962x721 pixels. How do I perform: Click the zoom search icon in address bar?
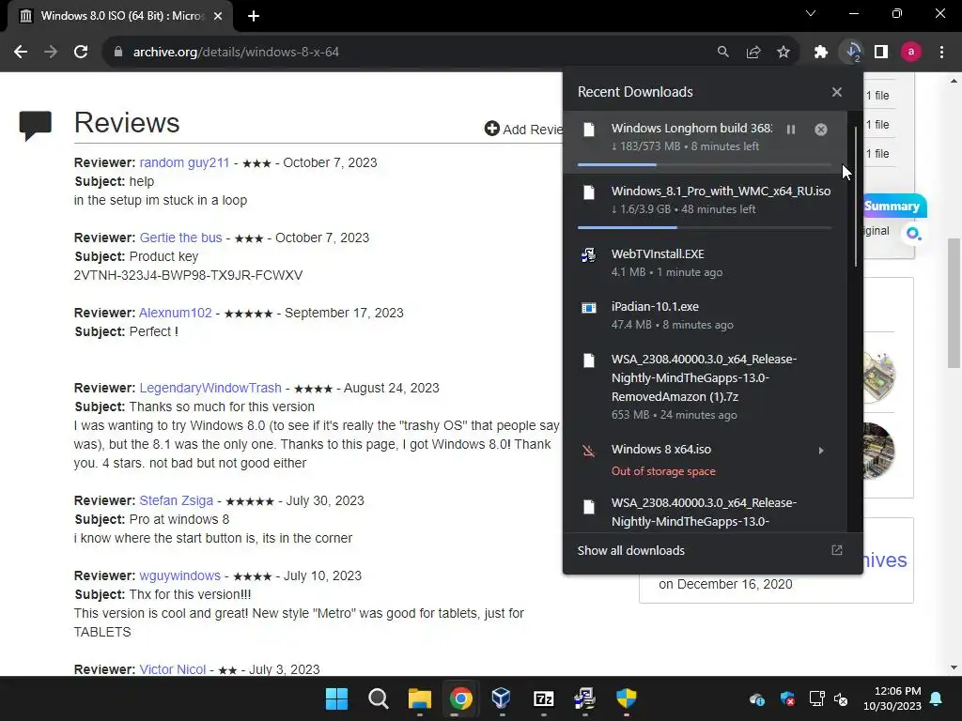pos(723,53)
